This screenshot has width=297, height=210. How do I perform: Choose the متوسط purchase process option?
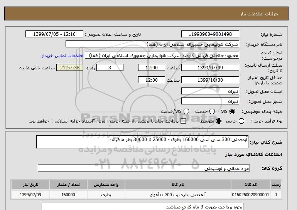(x=219, y=121)
